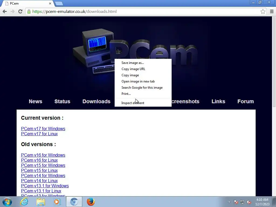This screenshot has width=276, height=207.
Task: Select the PCem tab
Action: 27,3
